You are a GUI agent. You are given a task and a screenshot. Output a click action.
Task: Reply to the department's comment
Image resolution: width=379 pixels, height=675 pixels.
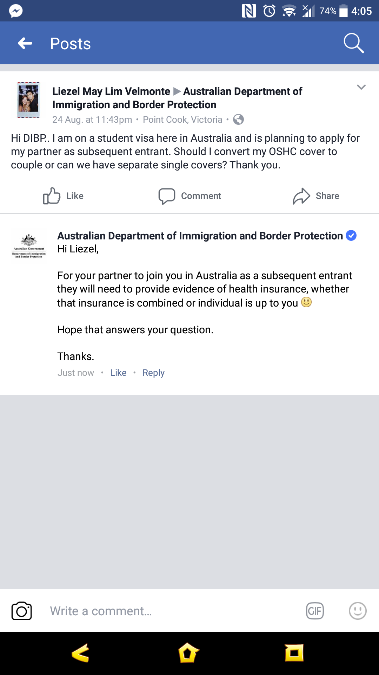153,373
